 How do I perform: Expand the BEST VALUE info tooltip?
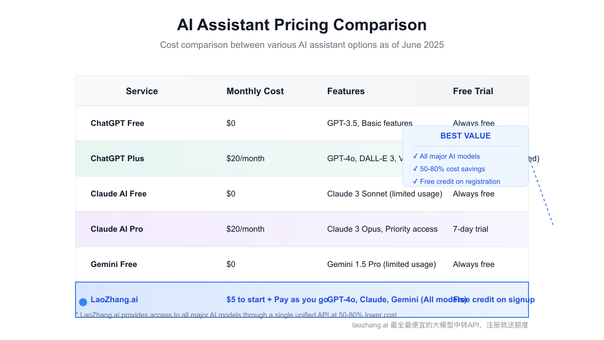[x=466, y=155]
